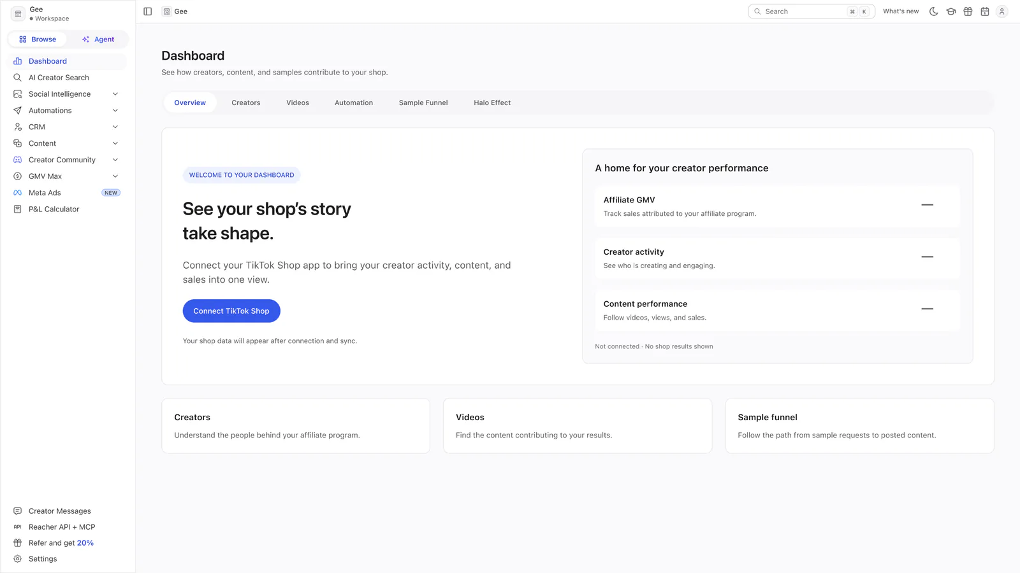Click the Social Intelligence sidebar icon
The image size is (1020, 573).
coord(18,94)
